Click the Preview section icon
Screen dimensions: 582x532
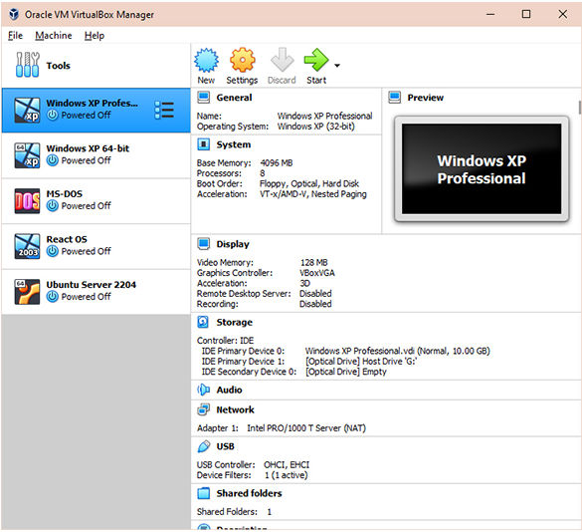click(x=395, y=98)
